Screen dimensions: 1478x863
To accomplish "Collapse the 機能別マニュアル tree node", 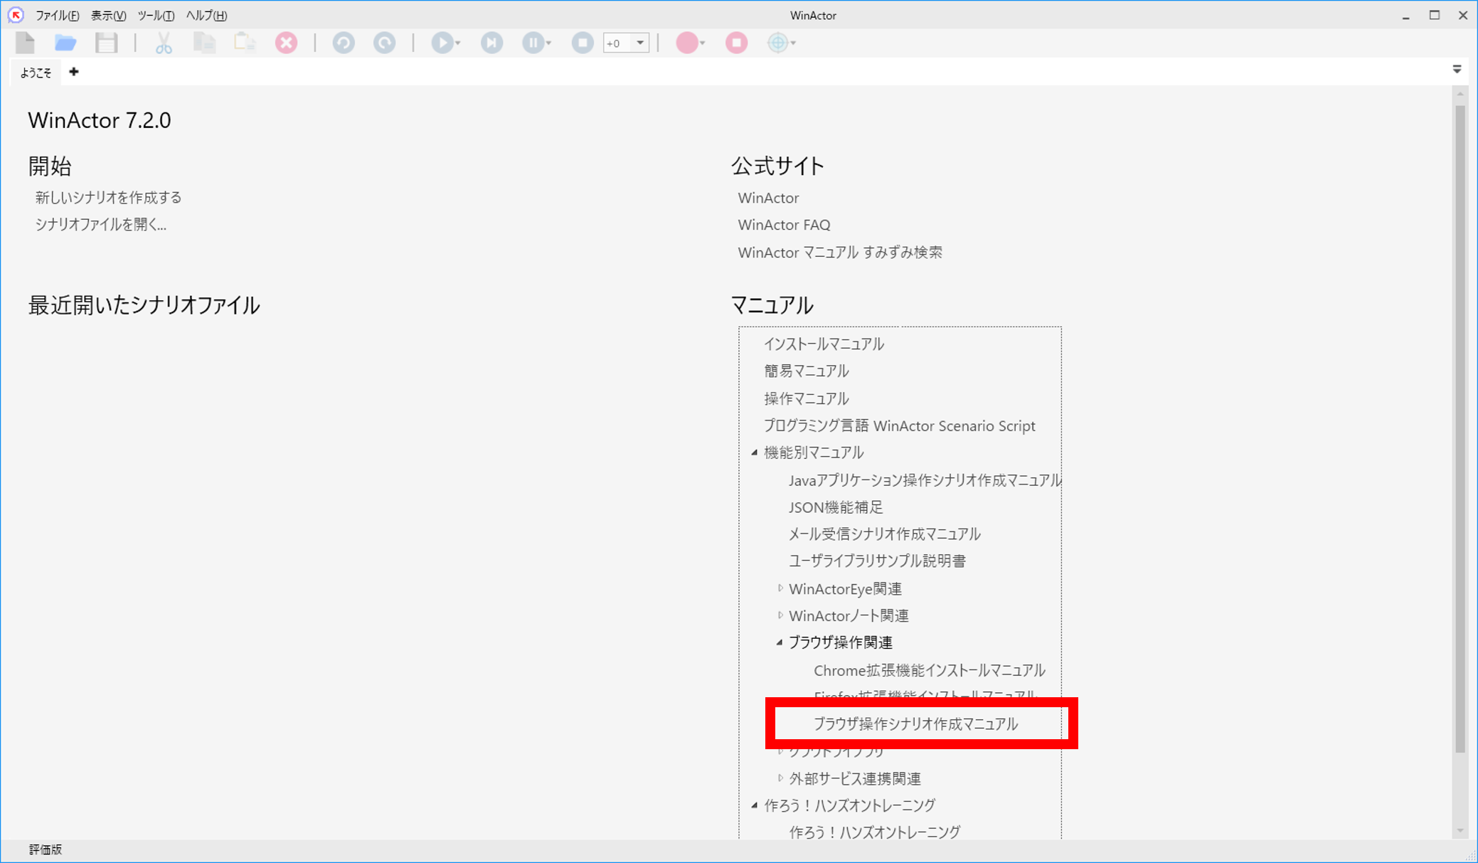I will 755,452.
